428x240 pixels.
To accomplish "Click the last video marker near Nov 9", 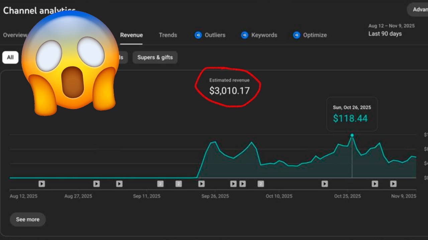I will point(393,184).
